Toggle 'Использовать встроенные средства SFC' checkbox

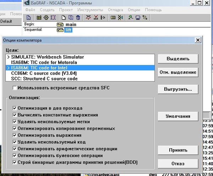[x=15, y=88]
